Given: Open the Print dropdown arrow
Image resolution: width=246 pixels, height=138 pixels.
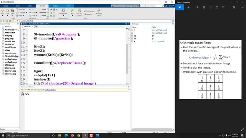Looking at the screenshot, I should [x=23, y=16].
